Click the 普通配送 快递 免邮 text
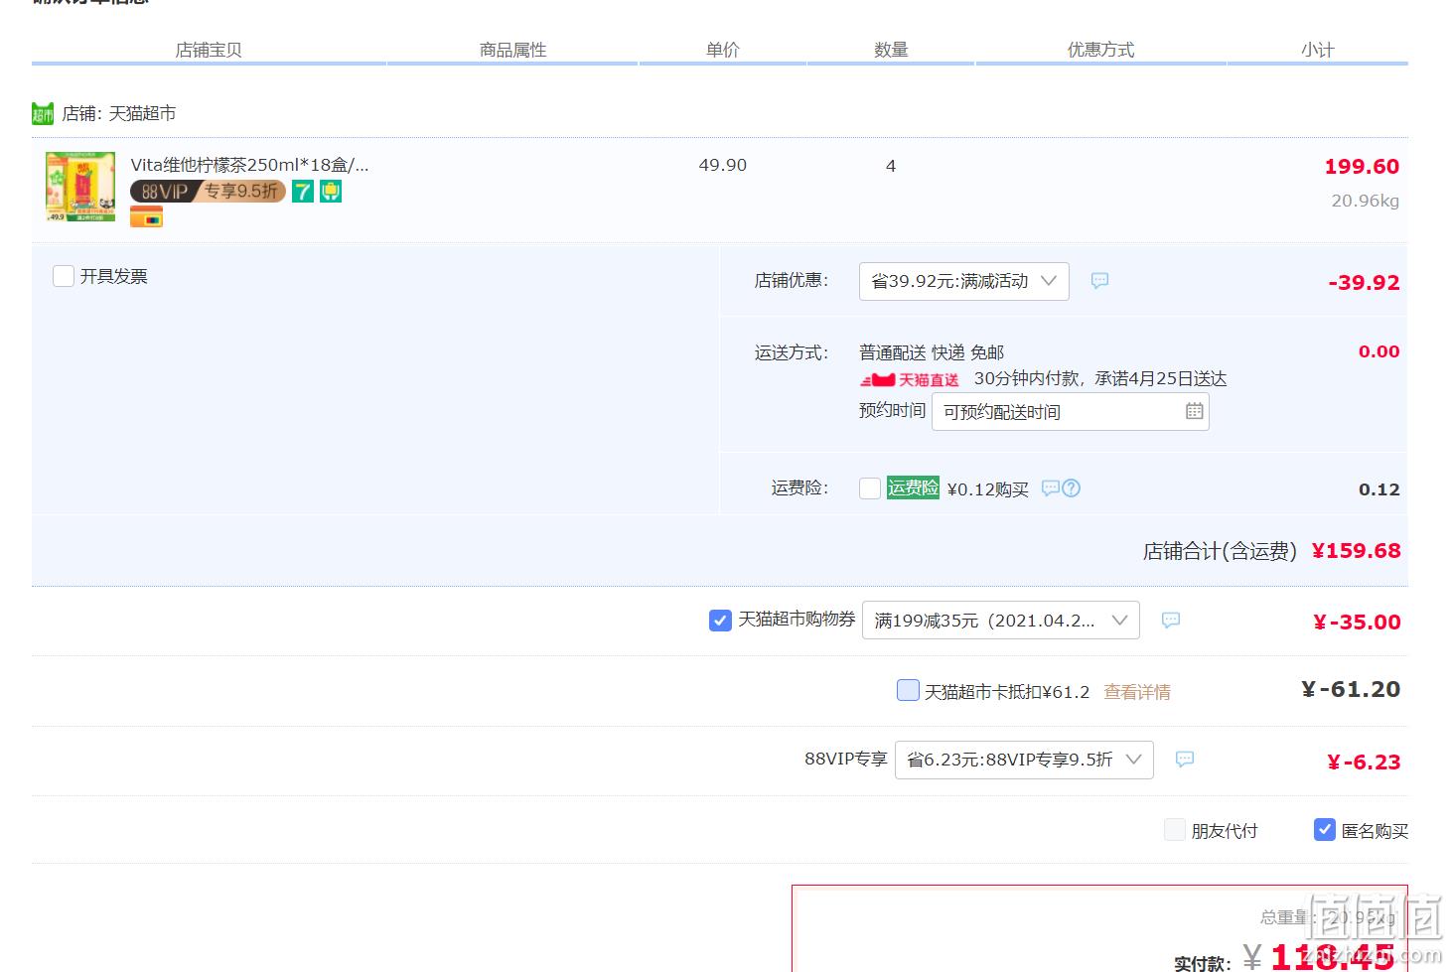Screen dimensions: 1451x972 pos(932,352)
